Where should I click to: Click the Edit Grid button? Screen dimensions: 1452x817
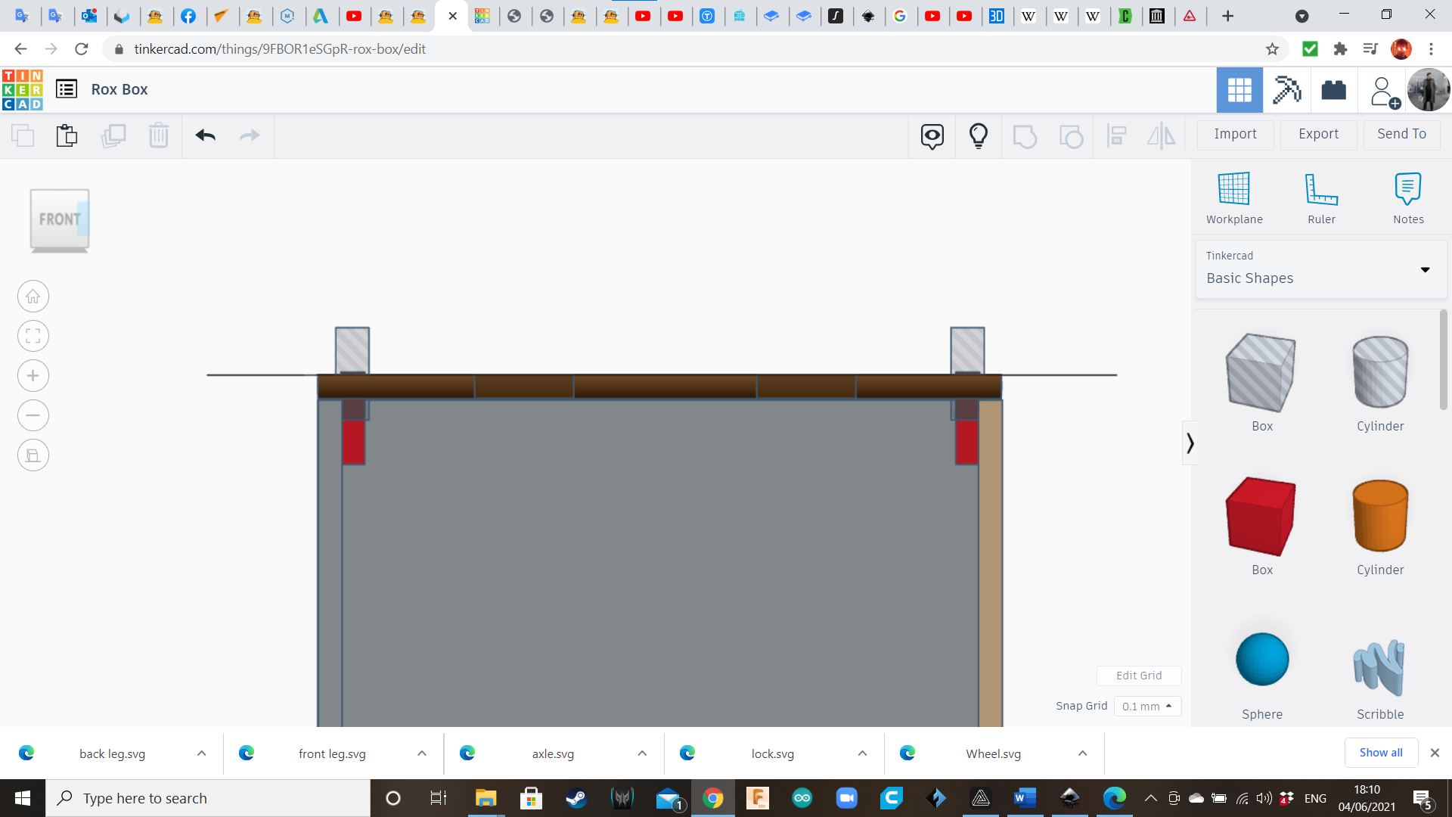(x=1138, y=676)
